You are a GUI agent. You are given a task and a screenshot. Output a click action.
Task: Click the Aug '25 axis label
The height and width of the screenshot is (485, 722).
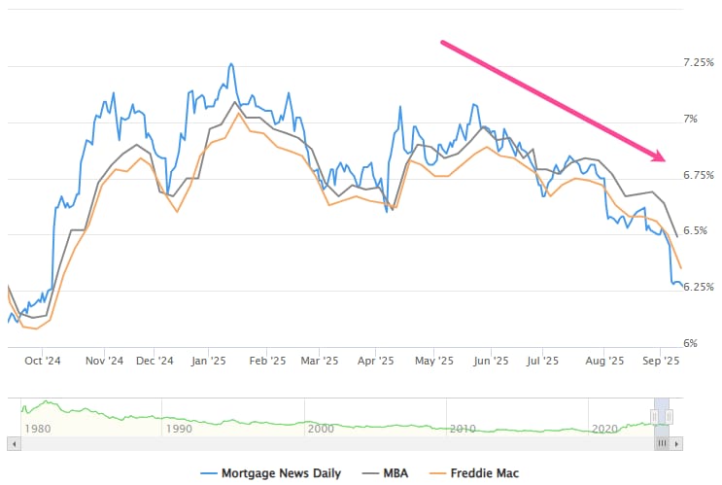coord(604,361)
